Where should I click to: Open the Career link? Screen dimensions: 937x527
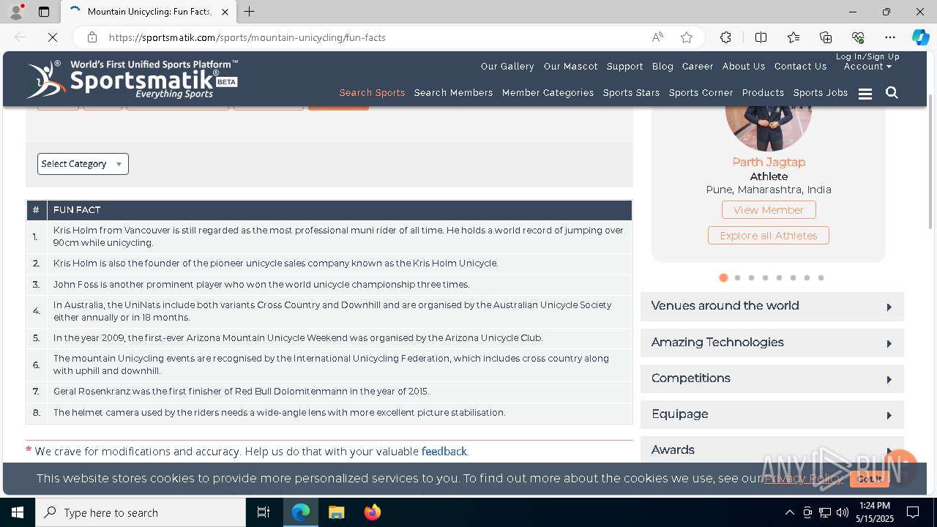pyautogui.click(x=698, y=66)
